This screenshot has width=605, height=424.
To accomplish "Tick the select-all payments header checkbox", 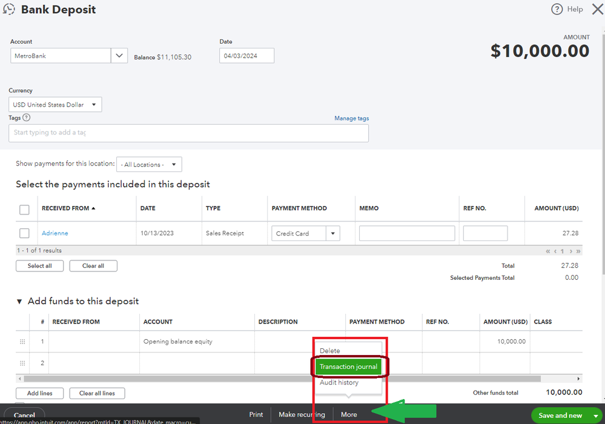I will coord(24,210).
